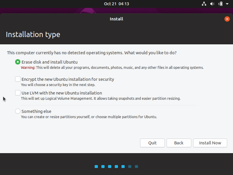
Task: Expand the system menu arrow
Action: pos(227,4)
